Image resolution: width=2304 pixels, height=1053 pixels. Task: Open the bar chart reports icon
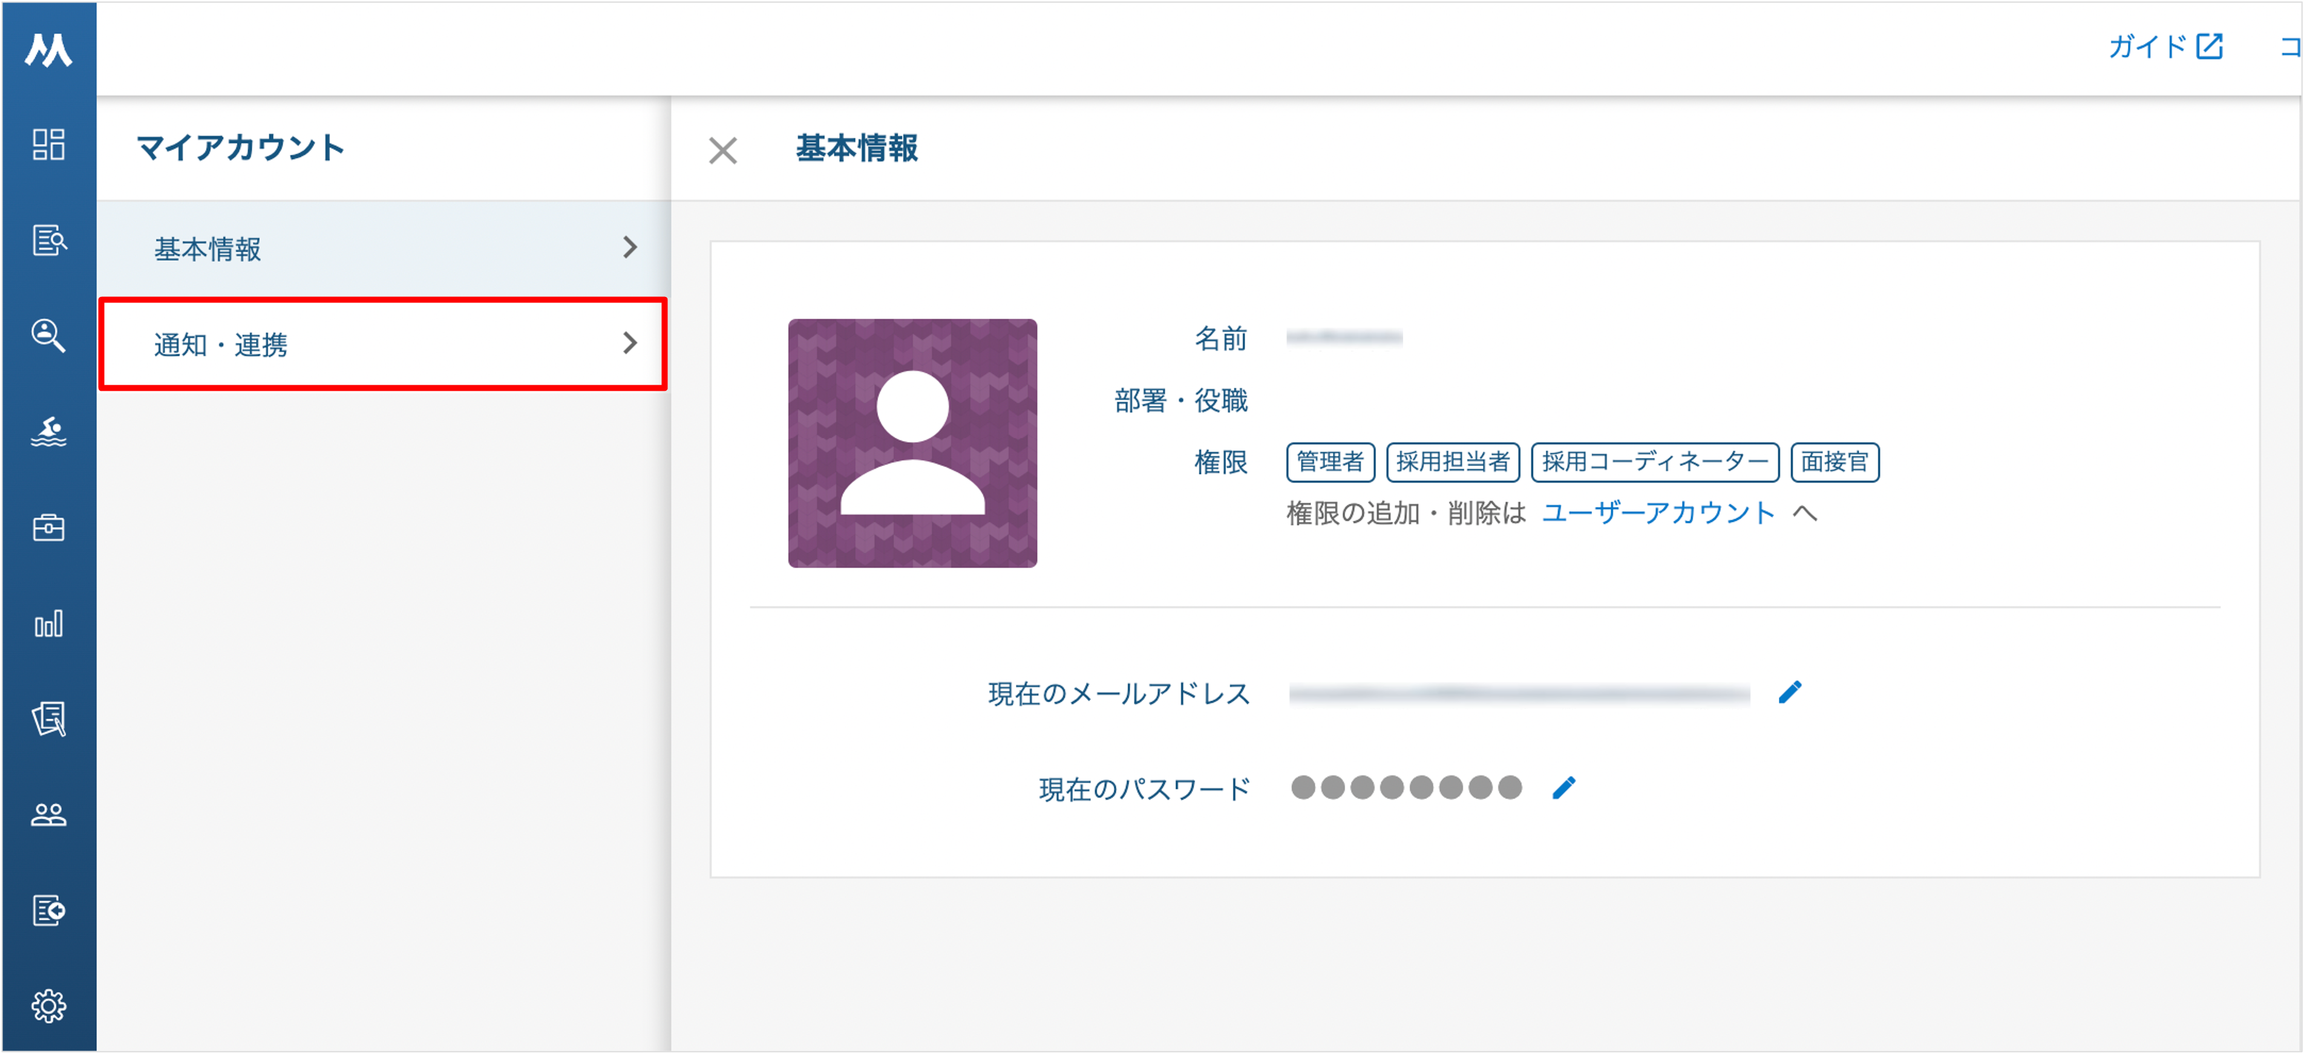(x=48, y=623)
